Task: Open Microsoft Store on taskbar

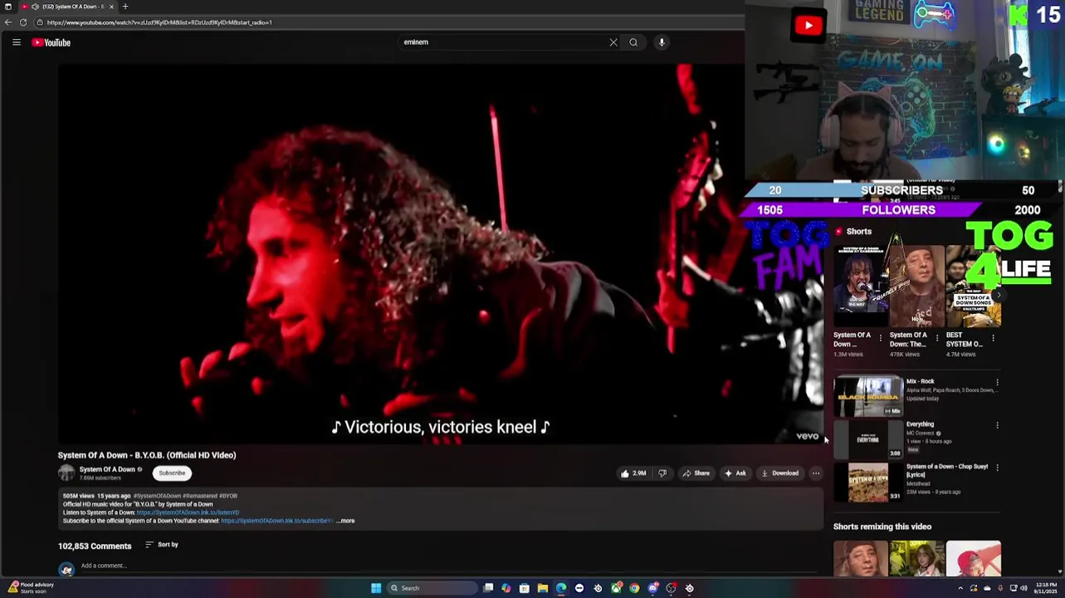Action: (525, 588)
